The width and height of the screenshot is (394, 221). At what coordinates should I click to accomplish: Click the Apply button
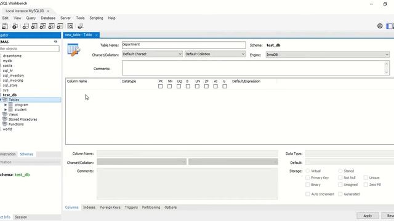click(368, 215)
